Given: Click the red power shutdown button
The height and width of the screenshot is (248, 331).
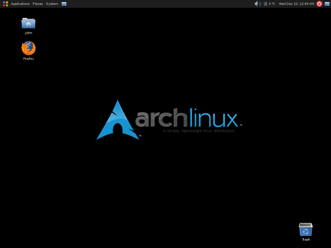Looking at the screenshot, I should pos(319,4).
